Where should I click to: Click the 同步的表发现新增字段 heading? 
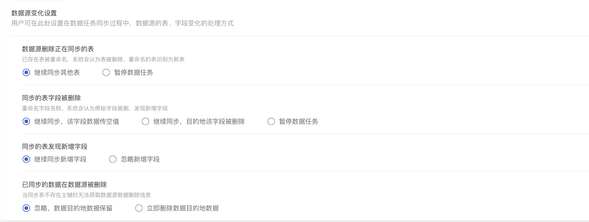tap(55, 147)
